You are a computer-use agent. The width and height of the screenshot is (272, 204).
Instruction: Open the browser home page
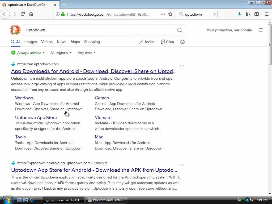(x=31, y=14)
